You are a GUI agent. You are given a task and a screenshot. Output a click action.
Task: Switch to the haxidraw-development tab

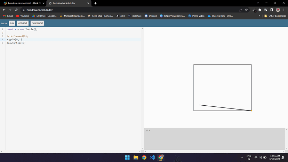[22, 3]
